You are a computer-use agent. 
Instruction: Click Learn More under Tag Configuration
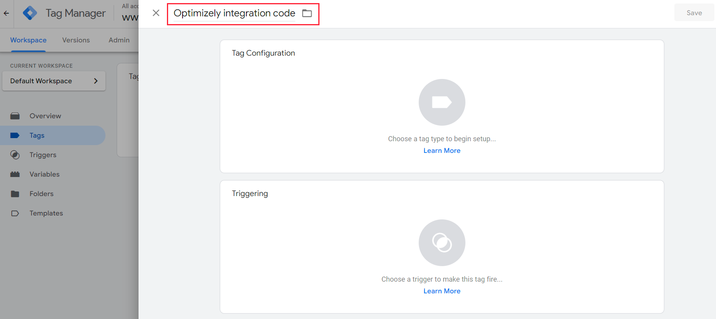pos(442,151)
